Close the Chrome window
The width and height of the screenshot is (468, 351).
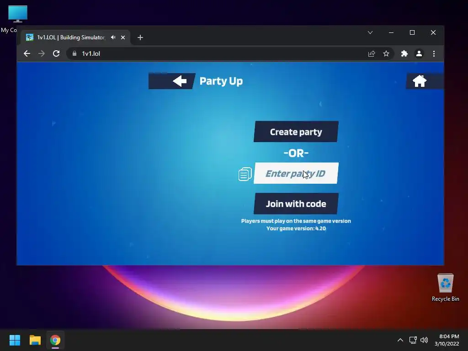point(433,32)
